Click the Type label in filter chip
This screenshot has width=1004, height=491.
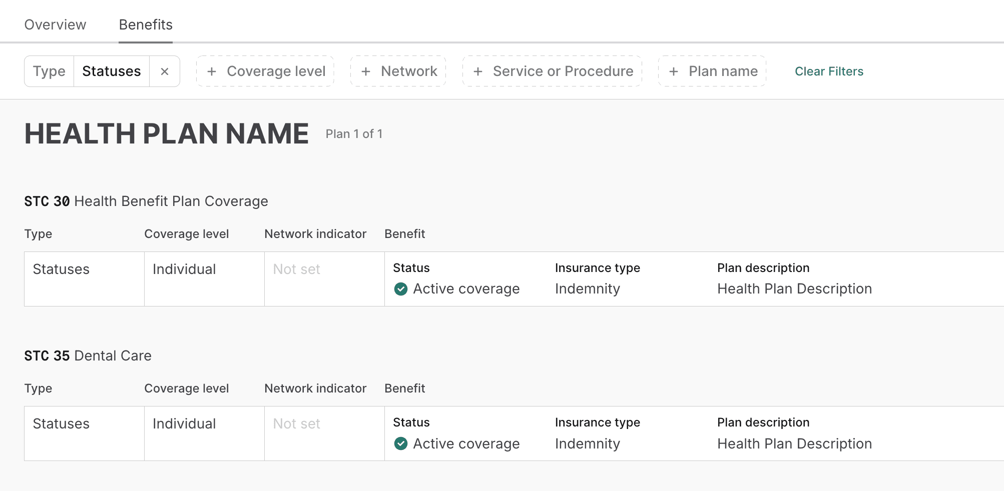[49, 71]
